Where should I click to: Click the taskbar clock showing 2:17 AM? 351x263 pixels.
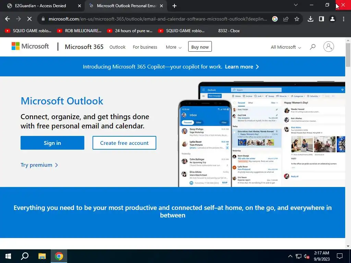pyautogui.click(x=322, y=256)
